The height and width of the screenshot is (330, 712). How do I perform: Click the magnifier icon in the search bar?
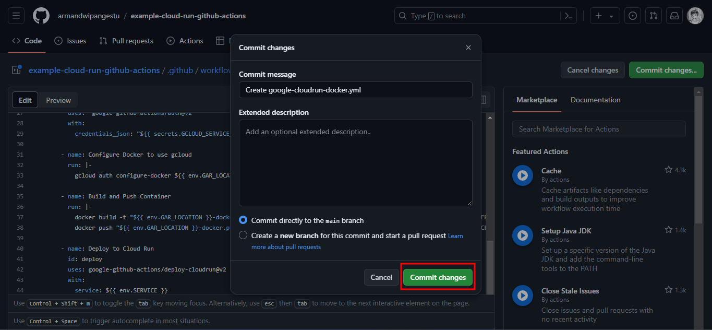pyautogui.click(x=402, y=15)
